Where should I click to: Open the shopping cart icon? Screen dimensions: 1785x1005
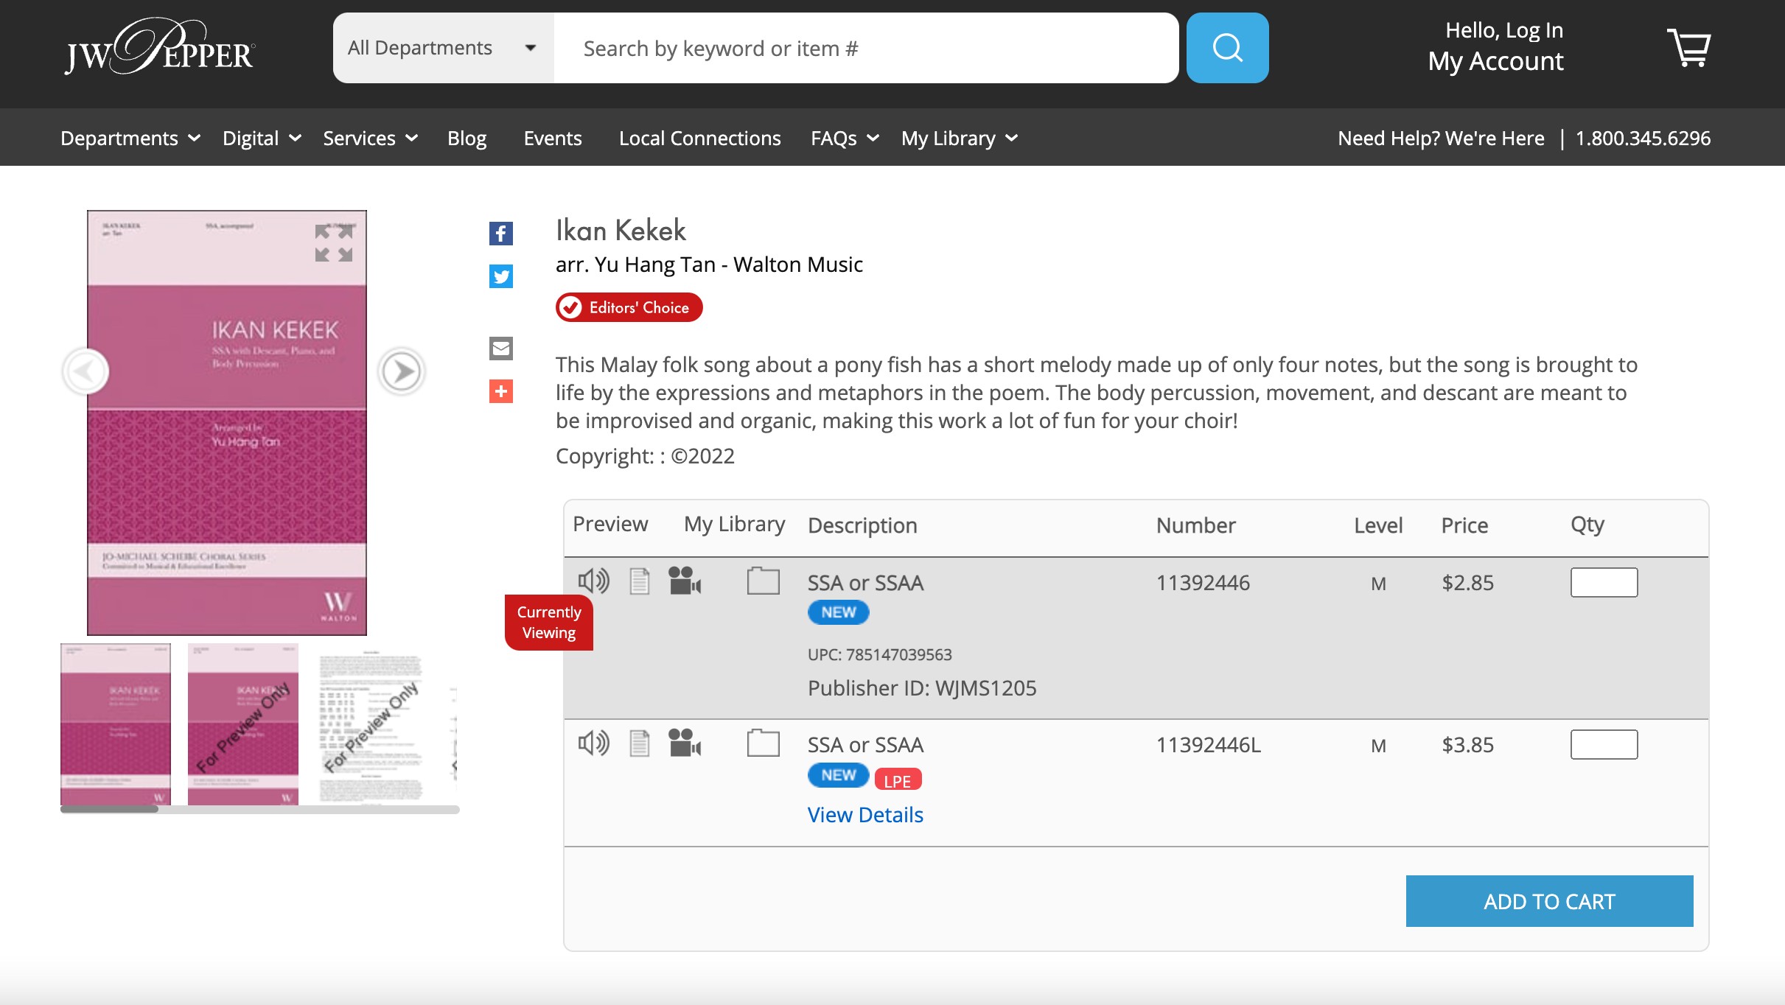1688,48
